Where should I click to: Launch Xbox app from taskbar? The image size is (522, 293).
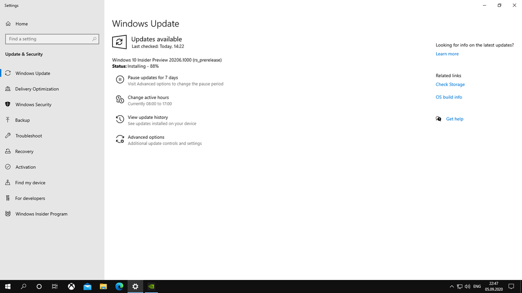click(71, 286)
